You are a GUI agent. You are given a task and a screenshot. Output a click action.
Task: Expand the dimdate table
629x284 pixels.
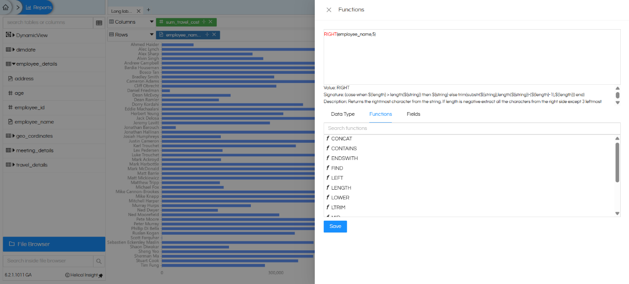pyautogui.click(x=14, y=50)
